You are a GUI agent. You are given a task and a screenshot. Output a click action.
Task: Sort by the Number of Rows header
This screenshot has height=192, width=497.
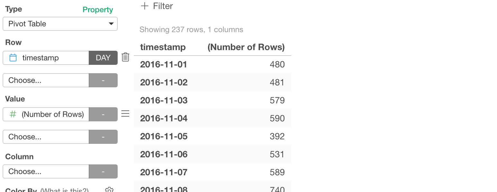pyautogui.click(x=246, y=47)
